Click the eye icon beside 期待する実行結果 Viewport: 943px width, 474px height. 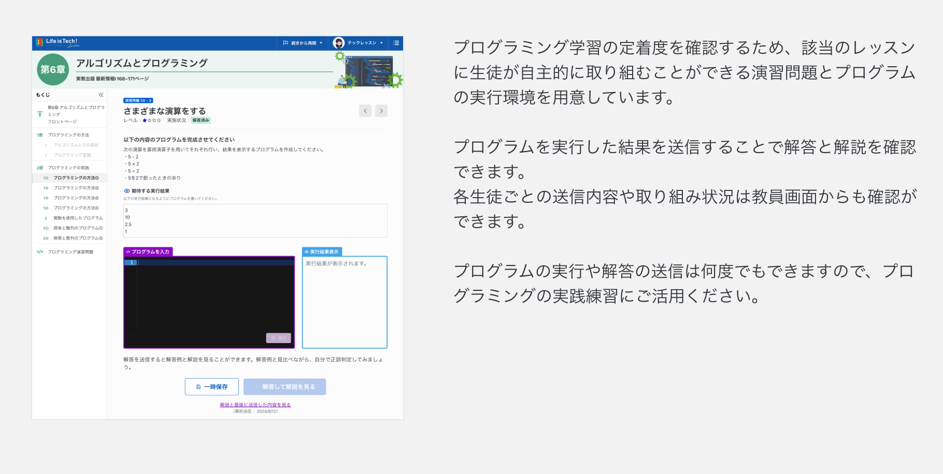[x=127, y=191]
